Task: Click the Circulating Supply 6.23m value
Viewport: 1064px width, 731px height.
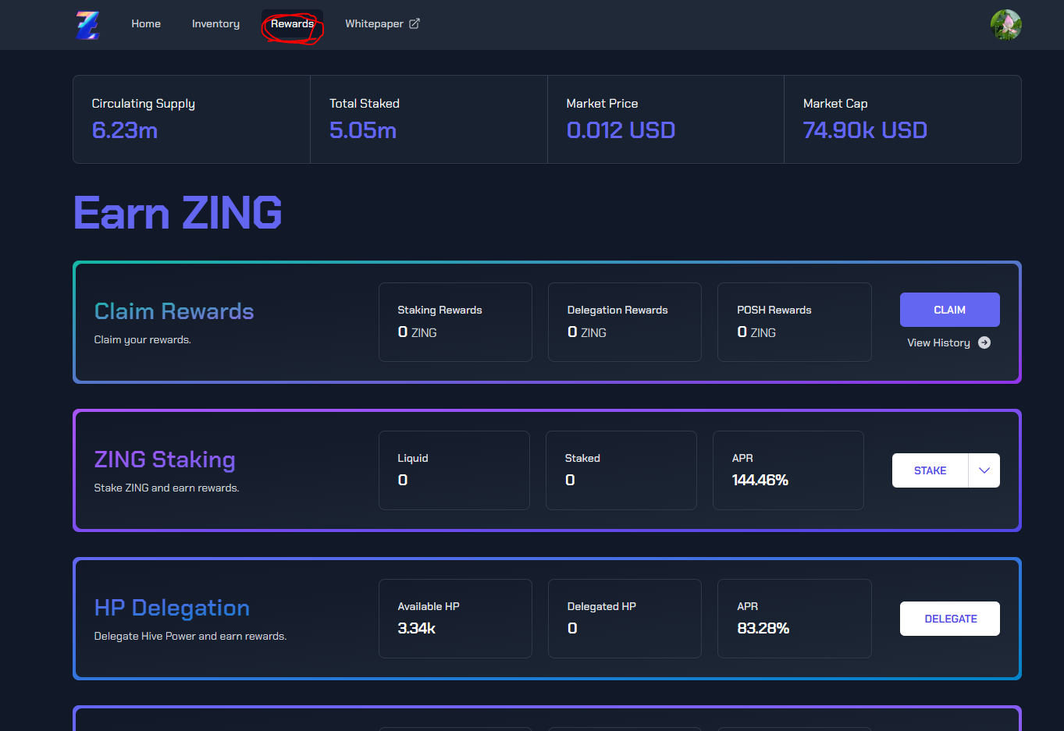Action: [125, 130]
